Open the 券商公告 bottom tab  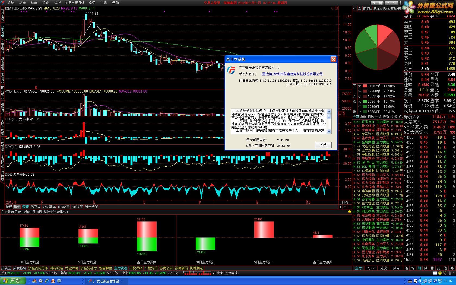tap(166, 268)
